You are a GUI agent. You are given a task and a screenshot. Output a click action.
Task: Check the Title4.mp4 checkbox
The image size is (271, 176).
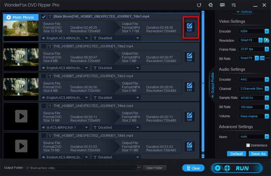[x=43, y=106]
